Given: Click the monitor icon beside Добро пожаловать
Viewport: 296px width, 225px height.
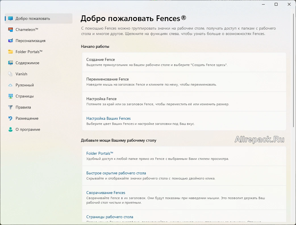Looking at the screenshot, I should [11, 18].
